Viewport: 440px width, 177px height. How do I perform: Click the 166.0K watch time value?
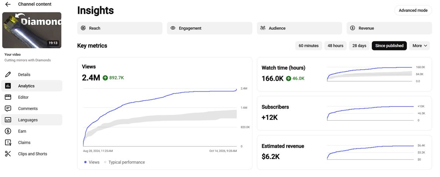pos(272,79)
